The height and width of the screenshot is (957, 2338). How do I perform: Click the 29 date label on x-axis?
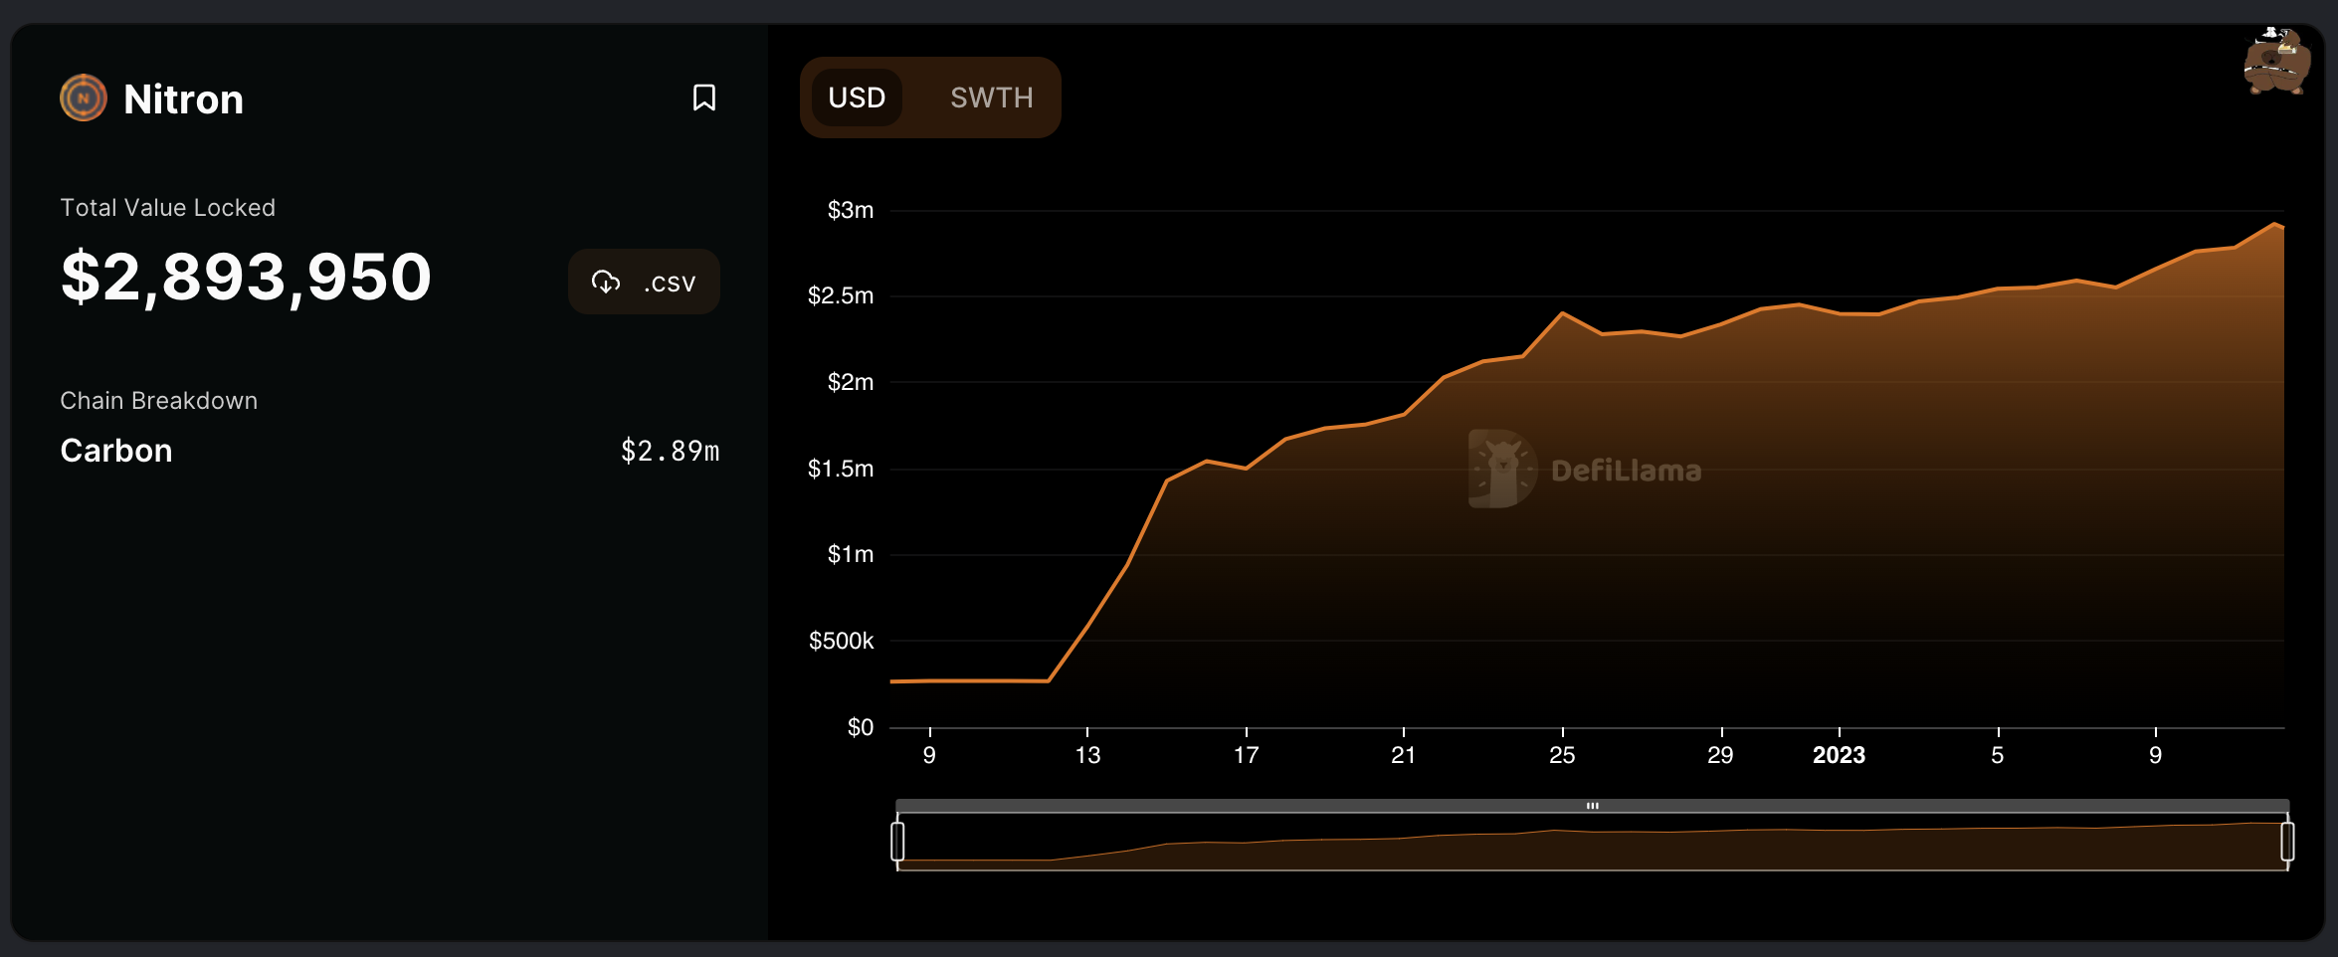1720,755
